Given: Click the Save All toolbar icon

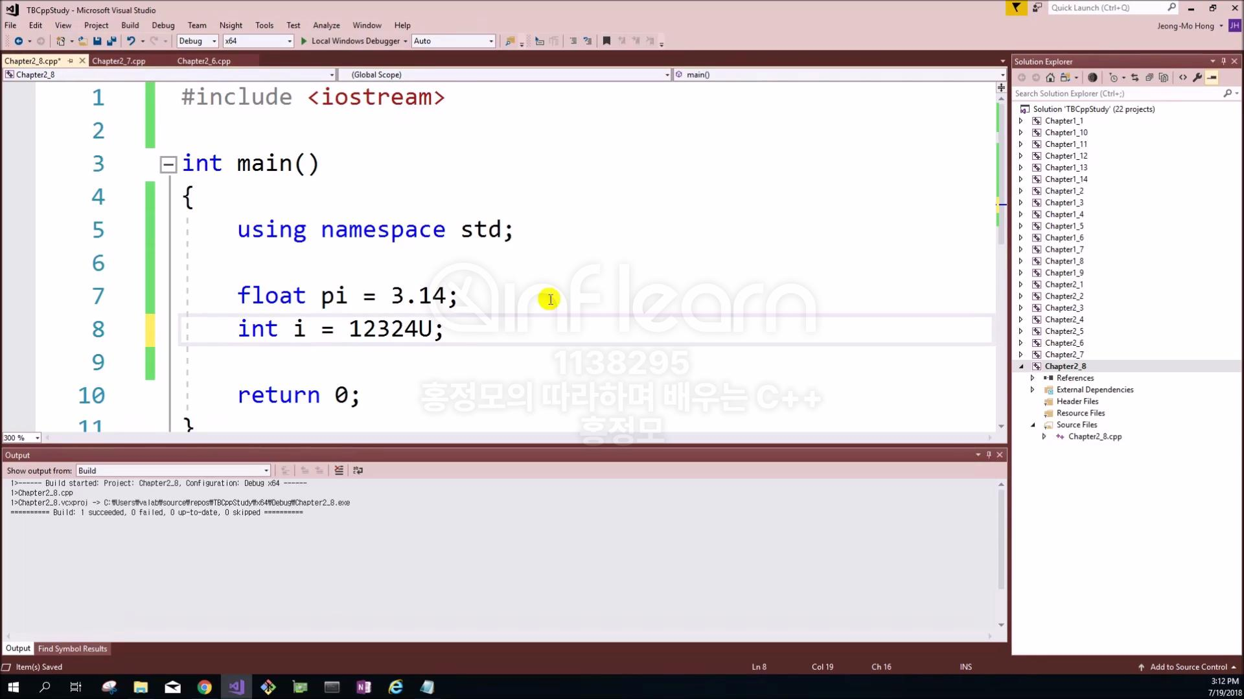Looking at the screenshot, I should tap(111, 41).
